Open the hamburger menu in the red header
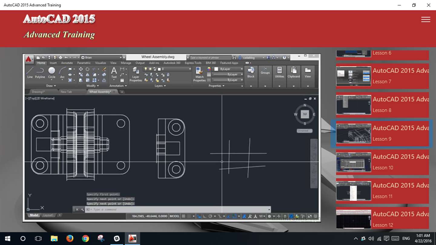 (425, 19)
